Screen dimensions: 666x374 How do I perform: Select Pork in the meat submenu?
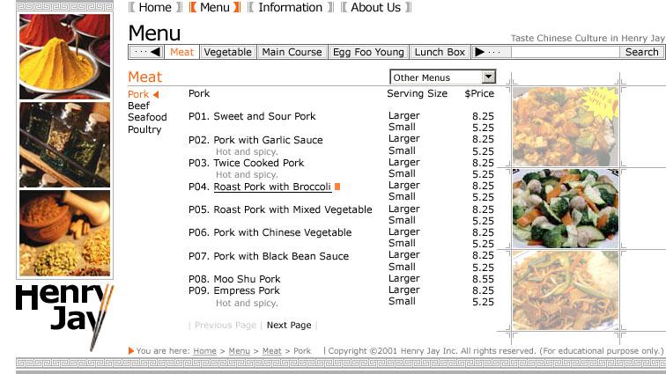point(138,94)
